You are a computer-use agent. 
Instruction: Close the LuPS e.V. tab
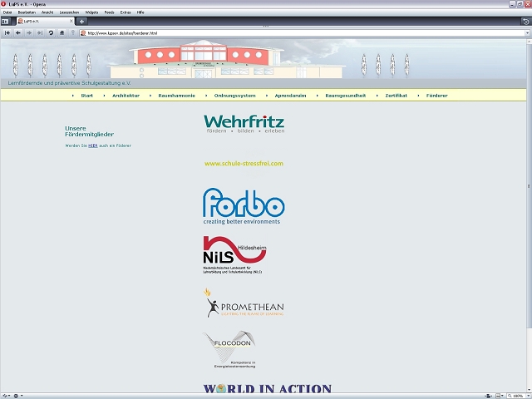coord(71,21)
